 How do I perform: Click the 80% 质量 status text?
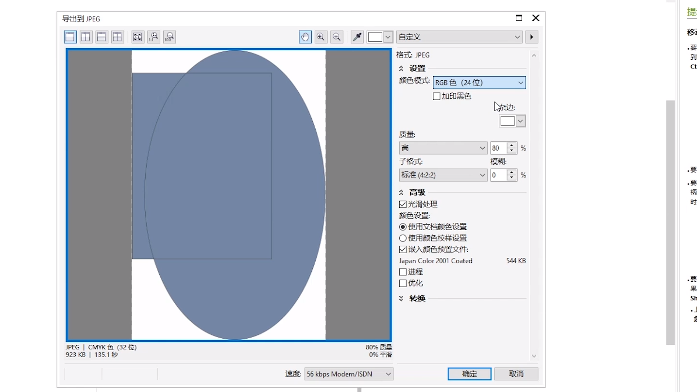click(x=379, y=347)
